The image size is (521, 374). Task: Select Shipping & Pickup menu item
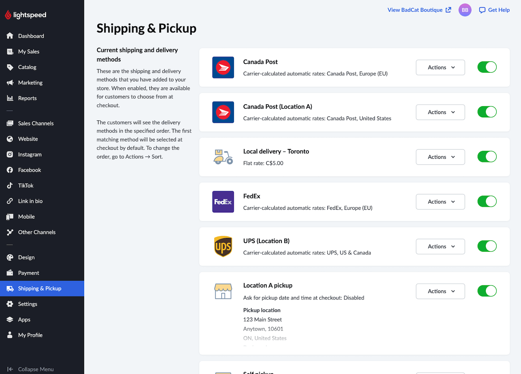coord(42,289)
